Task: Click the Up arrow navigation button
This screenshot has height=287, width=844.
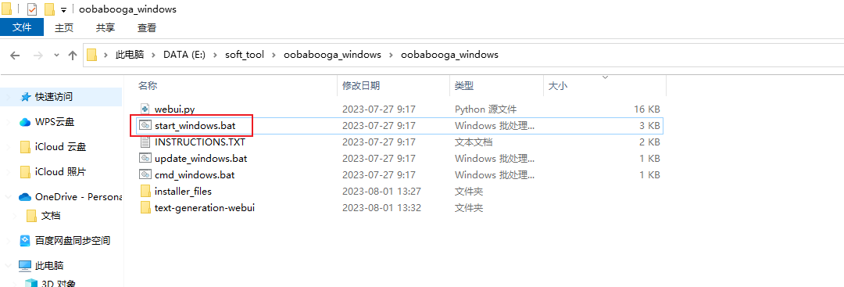Action: pyautogui.click(x=73, y=55)
